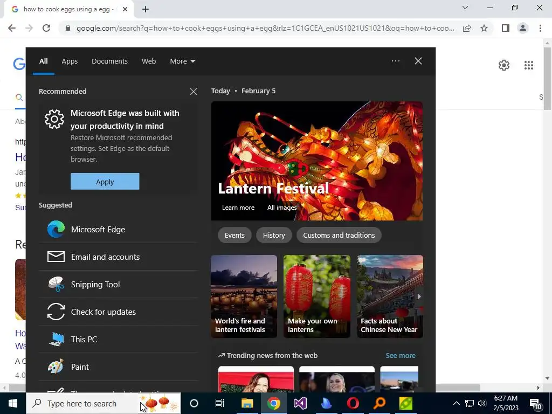This screenshot has height=414, width=552.
Task: Show hidden system tray icons
Action: (x=456, y=403)
